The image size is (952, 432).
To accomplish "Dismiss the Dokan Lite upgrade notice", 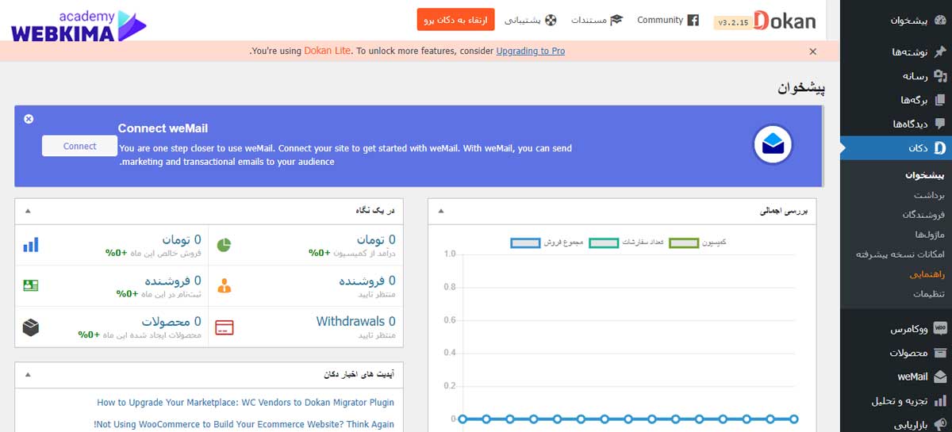I will [812, 52].
